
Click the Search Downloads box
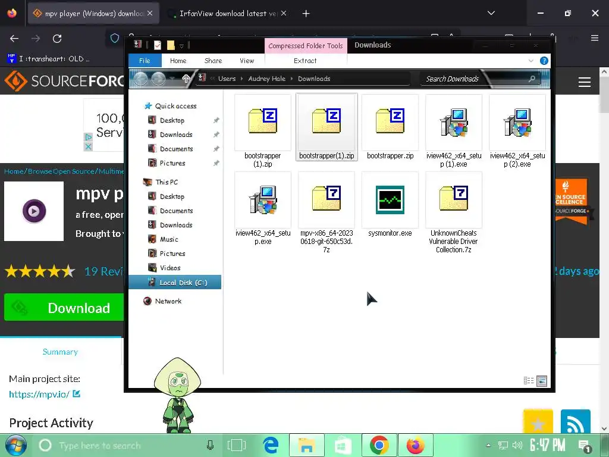[x=480, y=79]
